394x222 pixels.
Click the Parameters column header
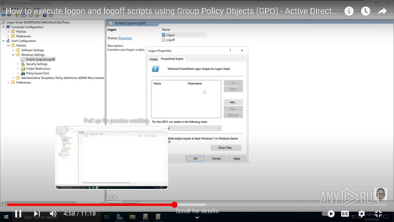point(195,84)
